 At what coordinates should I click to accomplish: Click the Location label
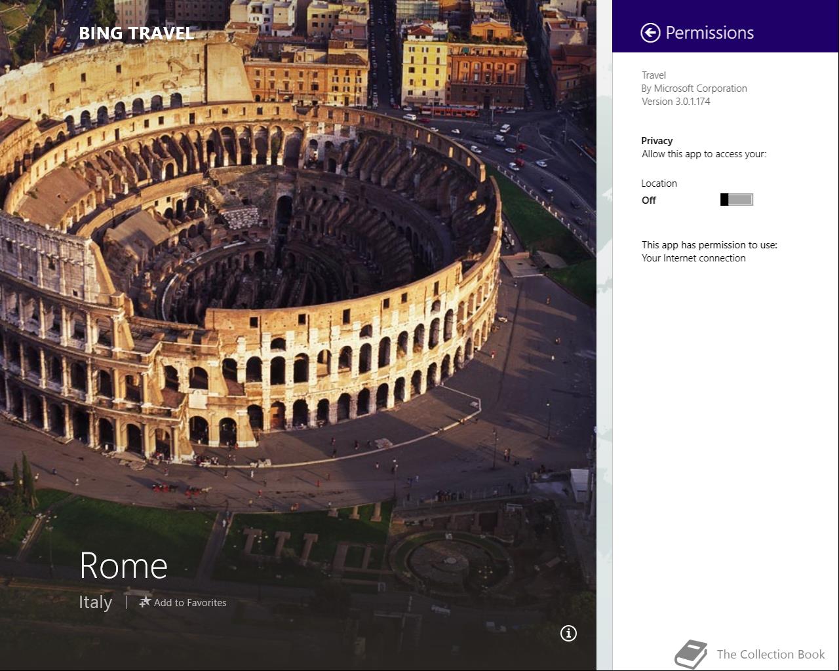pyautogui.click(x=659, y=183)
